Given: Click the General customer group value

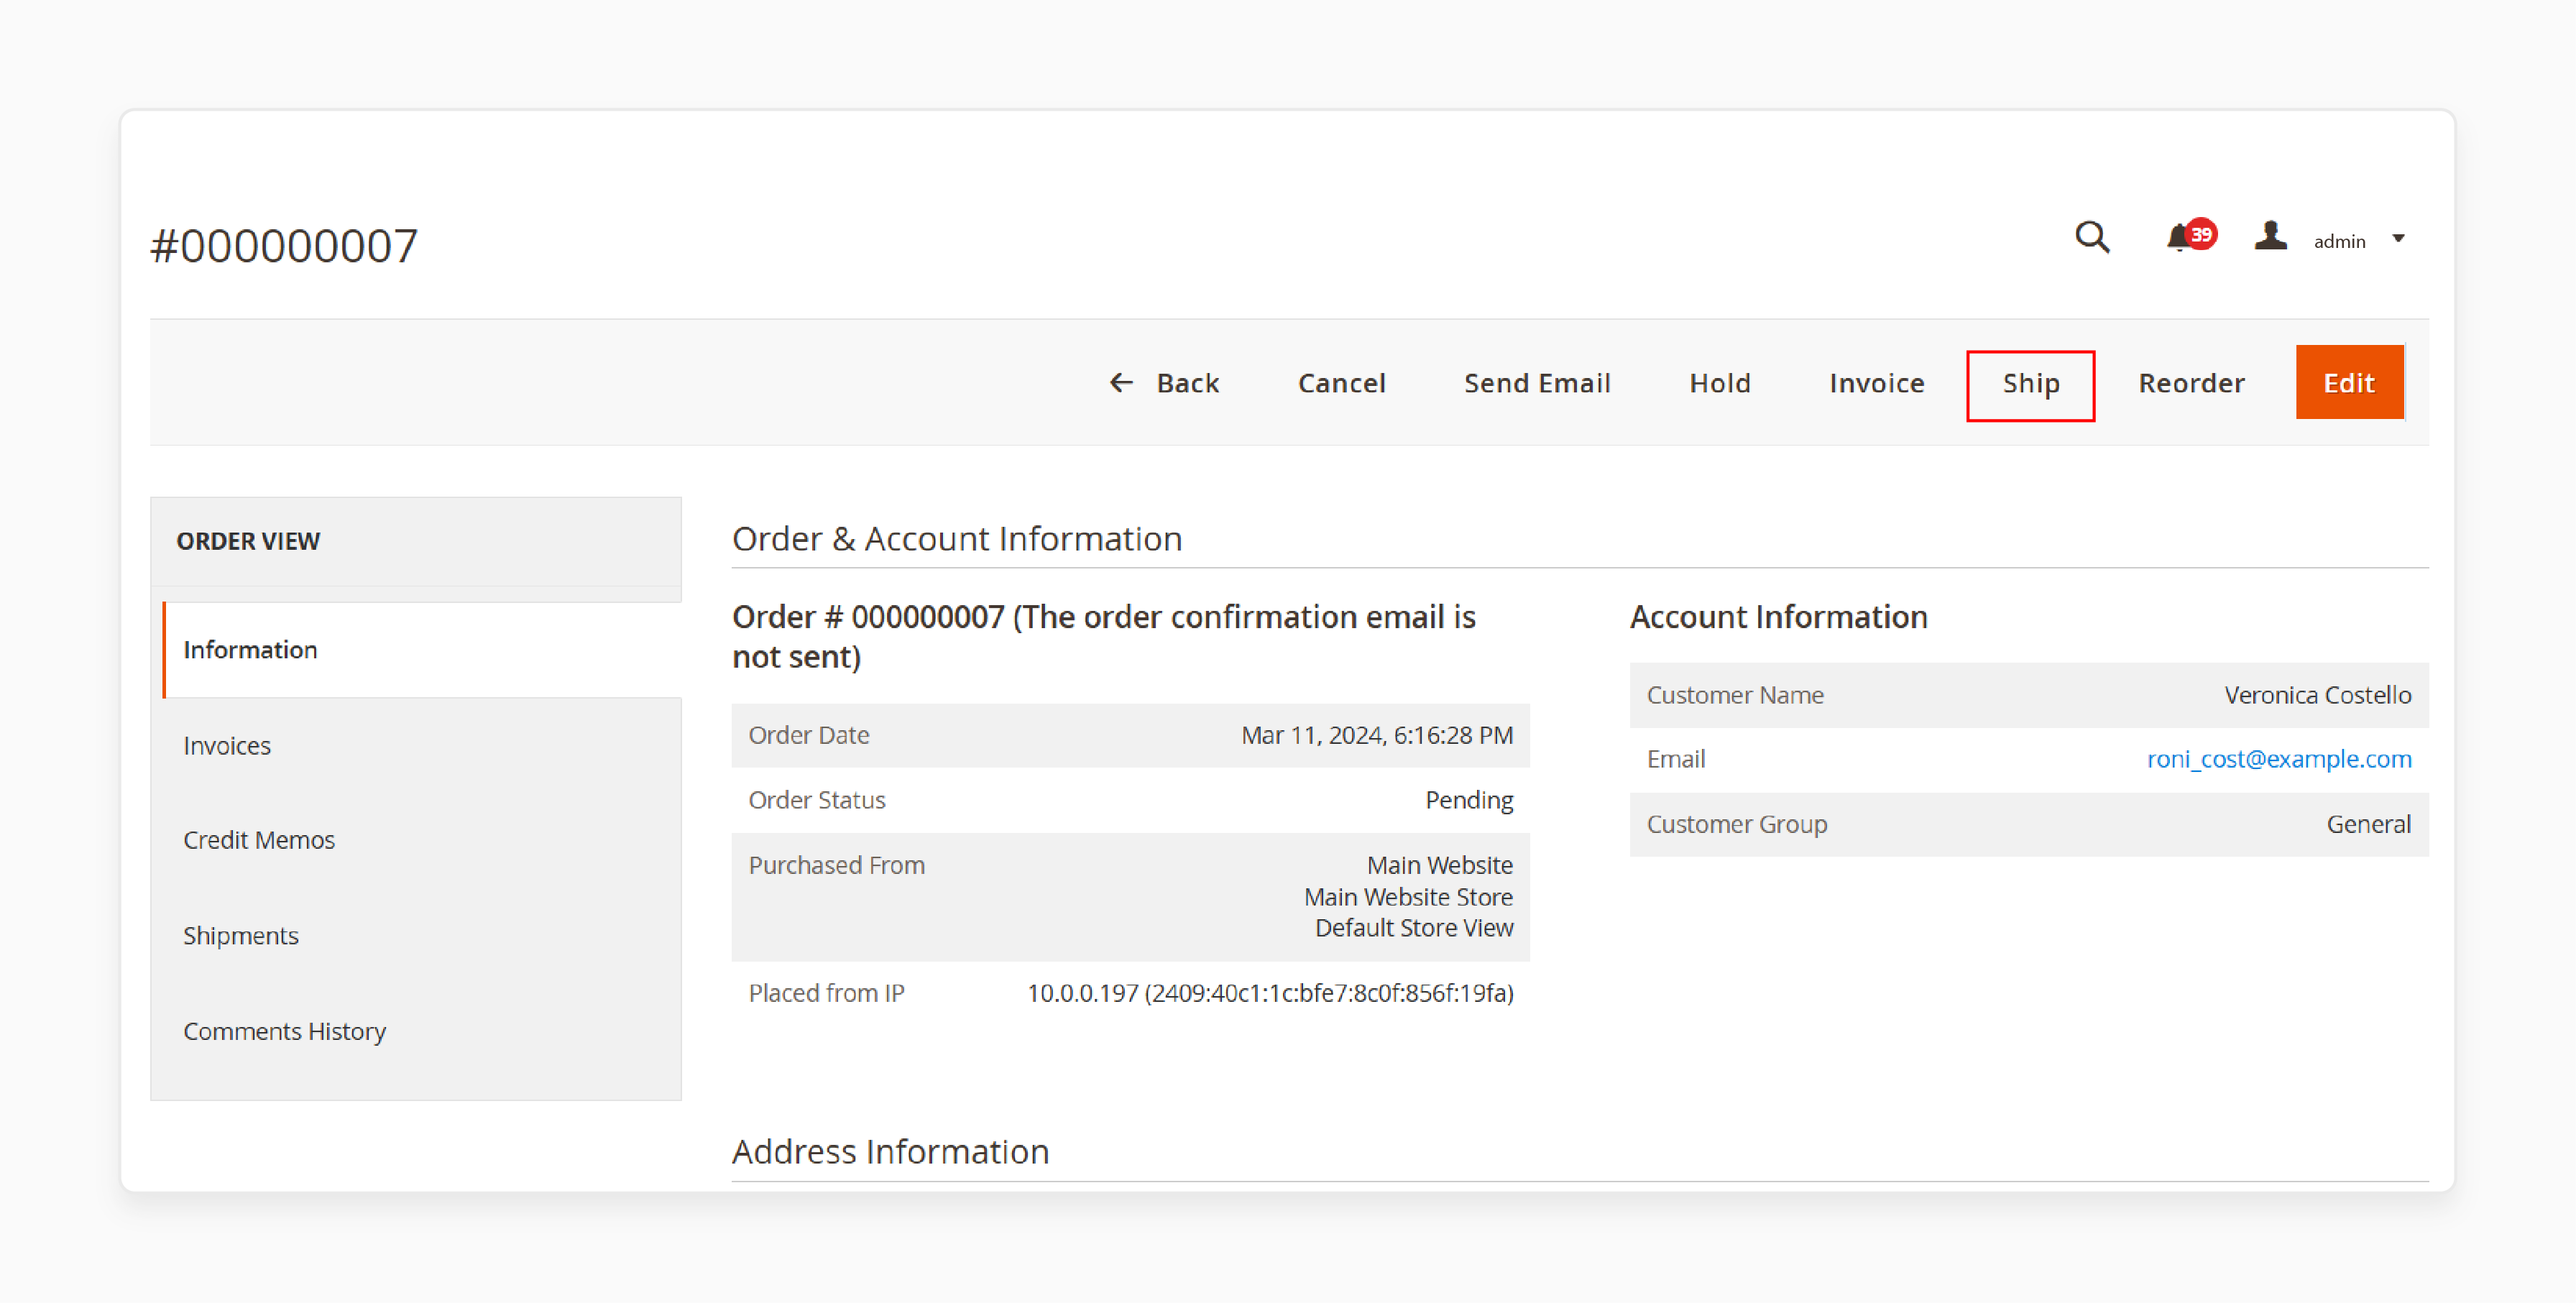Looking at the screenshot, I should [x=2368, y=824].
